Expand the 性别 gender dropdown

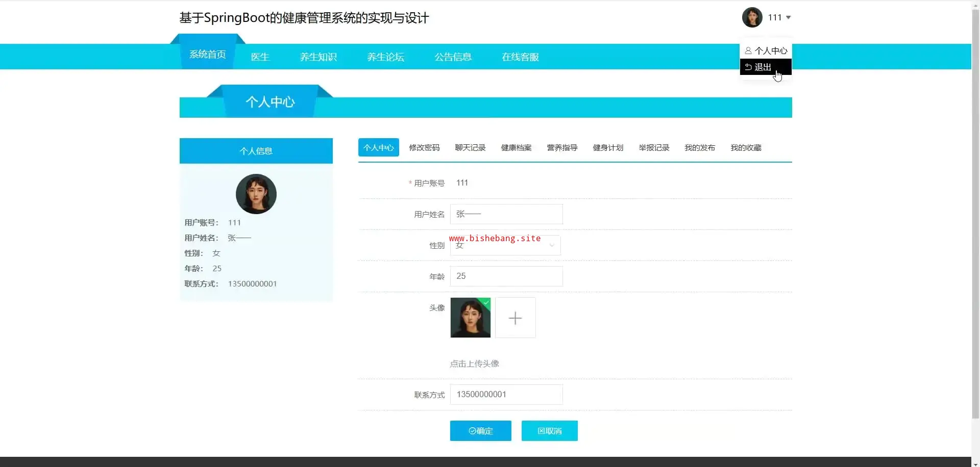505,246
